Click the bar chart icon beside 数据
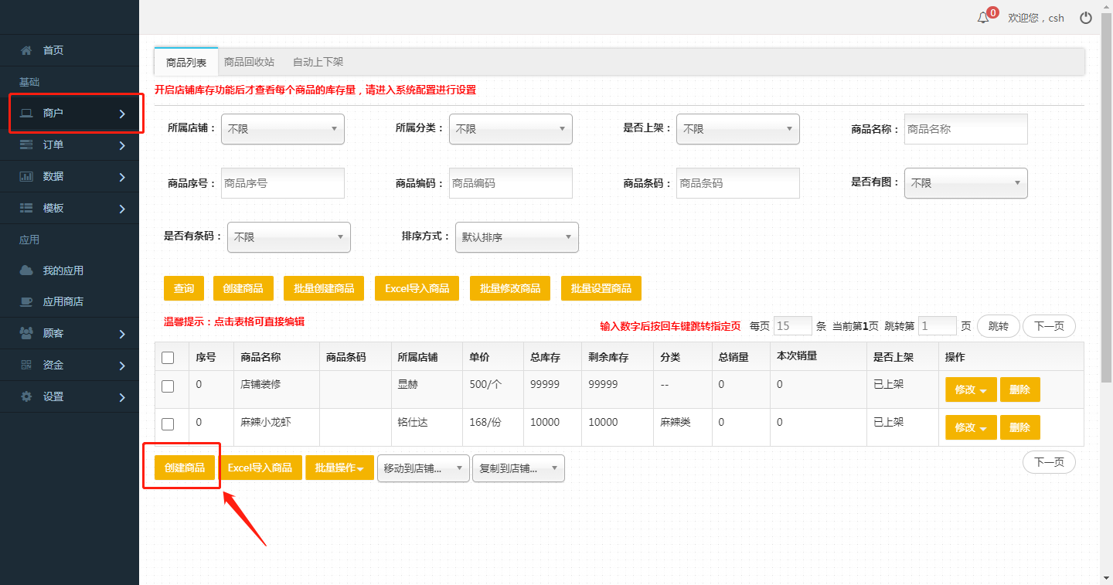The width and height of the screenshot is (1113, 585). (26, 176)
